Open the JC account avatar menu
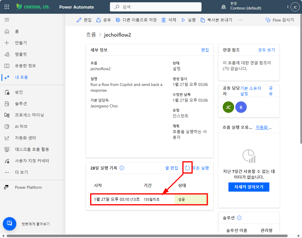Viewport: 302px width, 238px height. tap(295, 7)
